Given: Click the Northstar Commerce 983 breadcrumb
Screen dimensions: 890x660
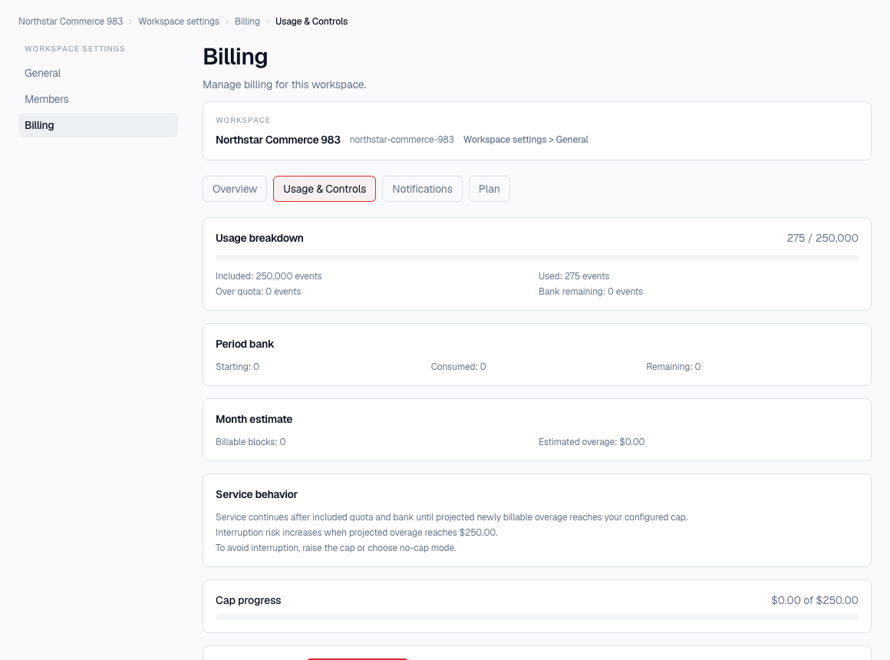Looking at the screenshot, I should [x=70, y=21].
